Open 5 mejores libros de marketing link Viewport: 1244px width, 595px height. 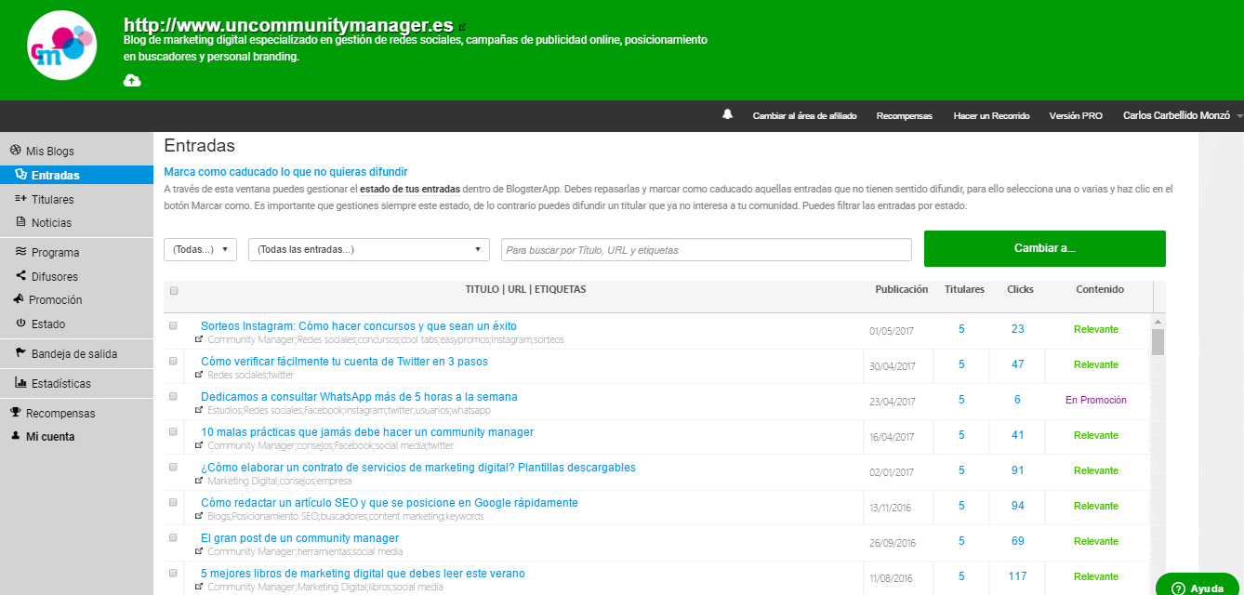pos(363,574)
